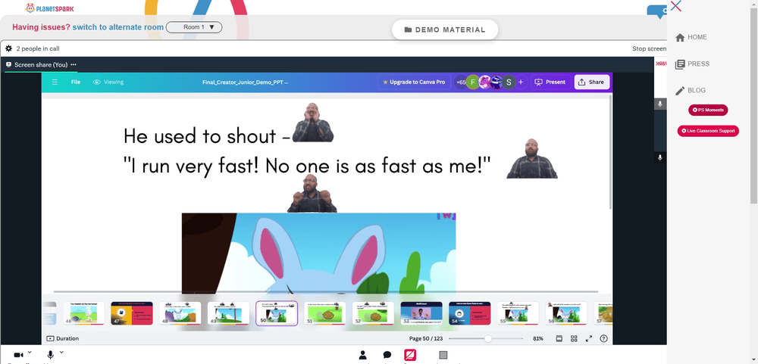Click the Present button
The width and height of the screenshot is (758, 364).
(550, 82)
